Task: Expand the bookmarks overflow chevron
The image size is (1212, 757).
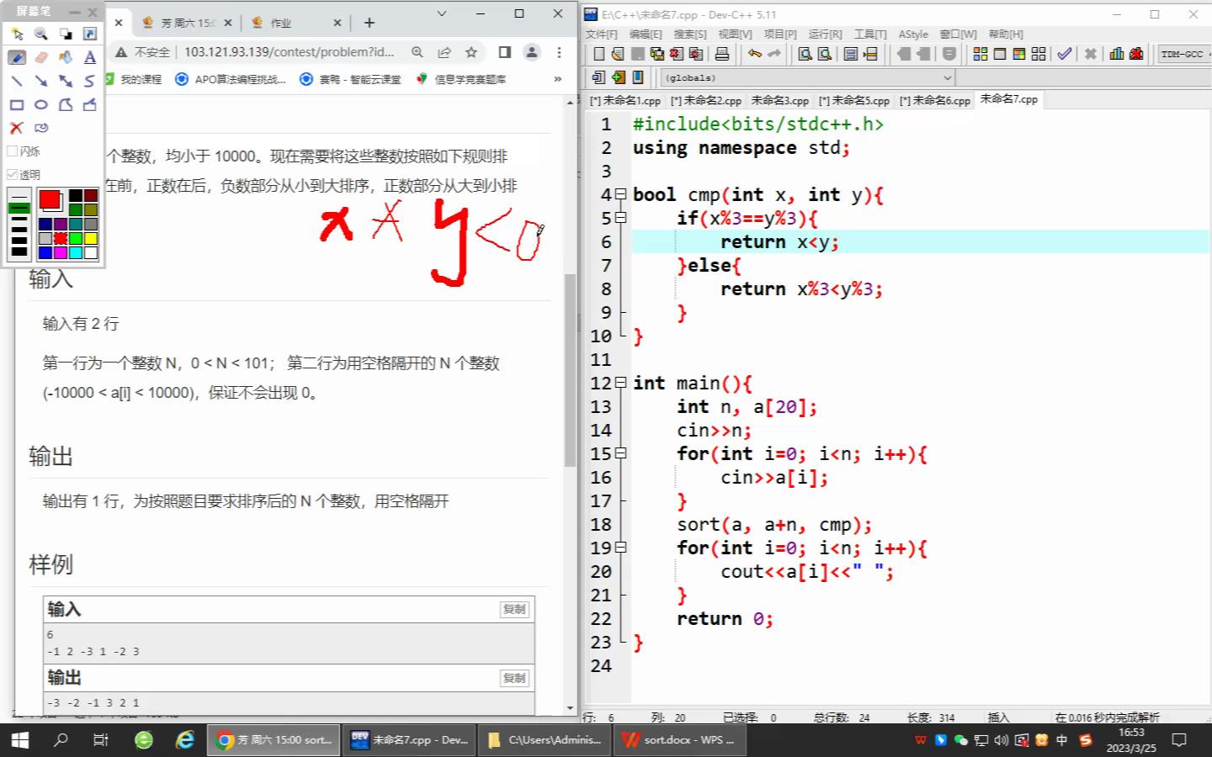Action: [557, 79]
